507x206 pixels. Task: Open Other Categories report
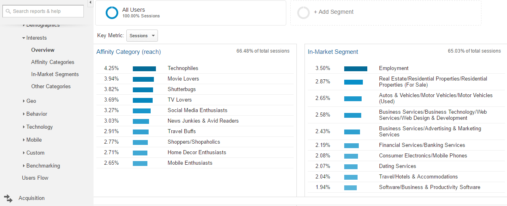51,86
